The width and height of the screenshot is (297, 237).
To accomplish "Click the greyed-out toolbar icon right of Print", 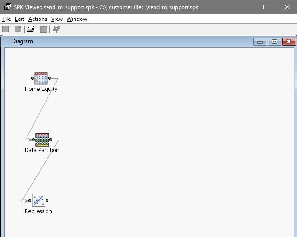I will point(43,29).
